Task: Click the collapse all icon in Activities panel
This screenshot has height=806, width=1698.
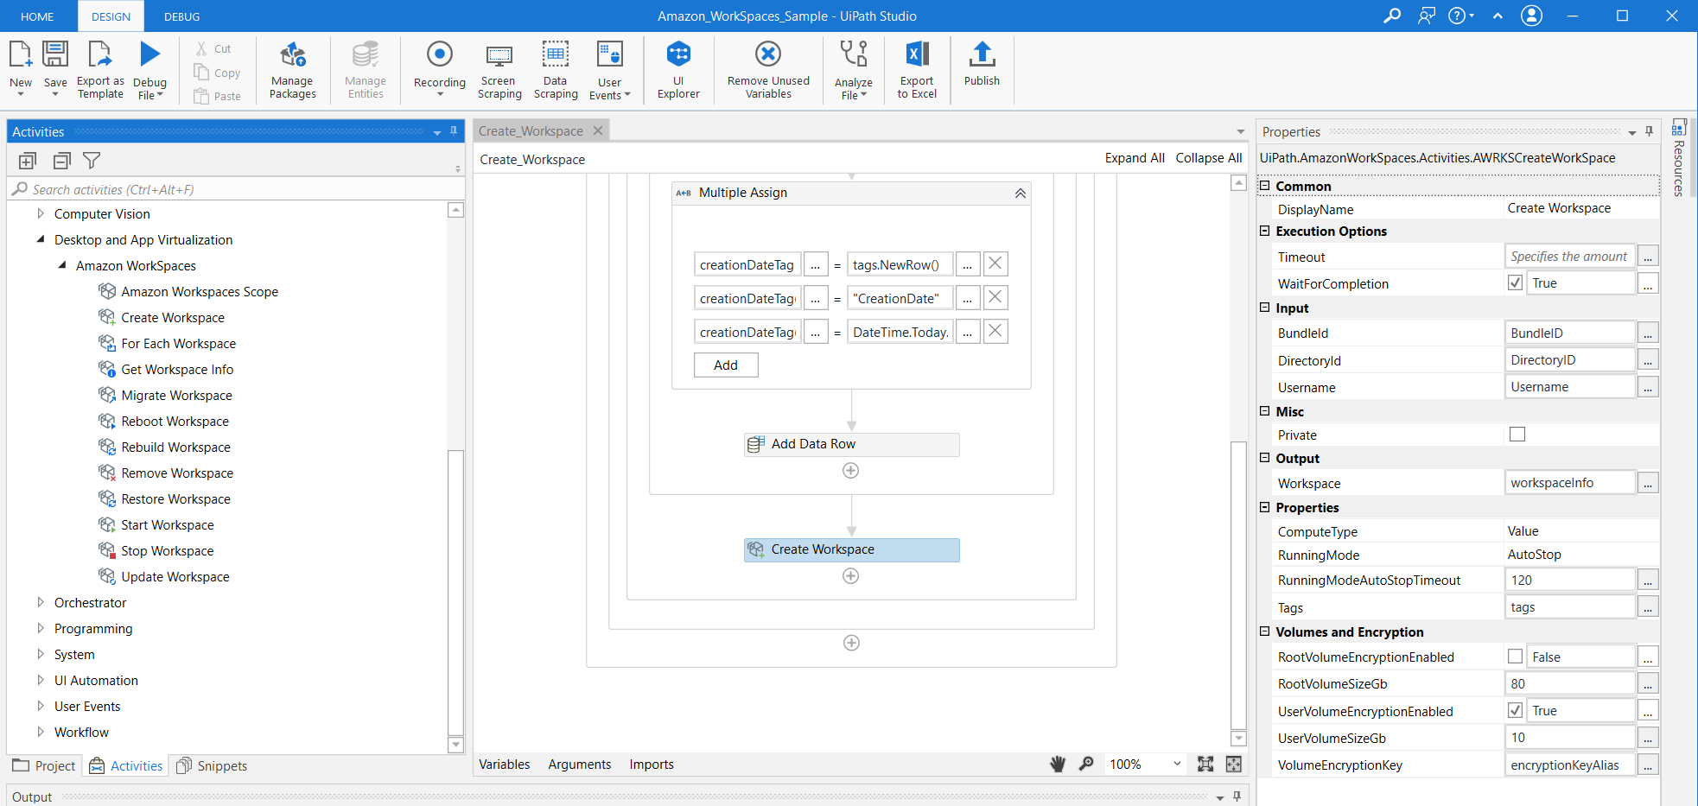Action: pyautogui.click(x=61, y=161)
